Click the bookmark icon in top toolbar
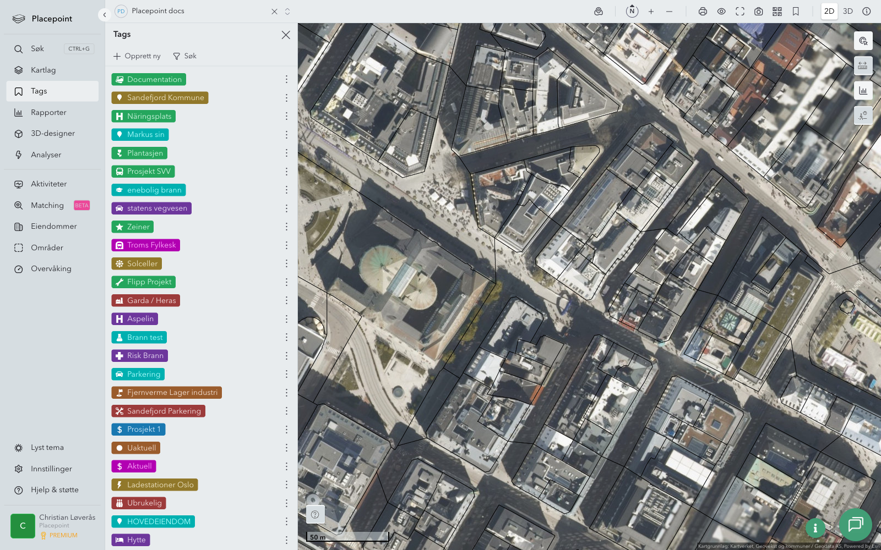 [x=796, y=12]
